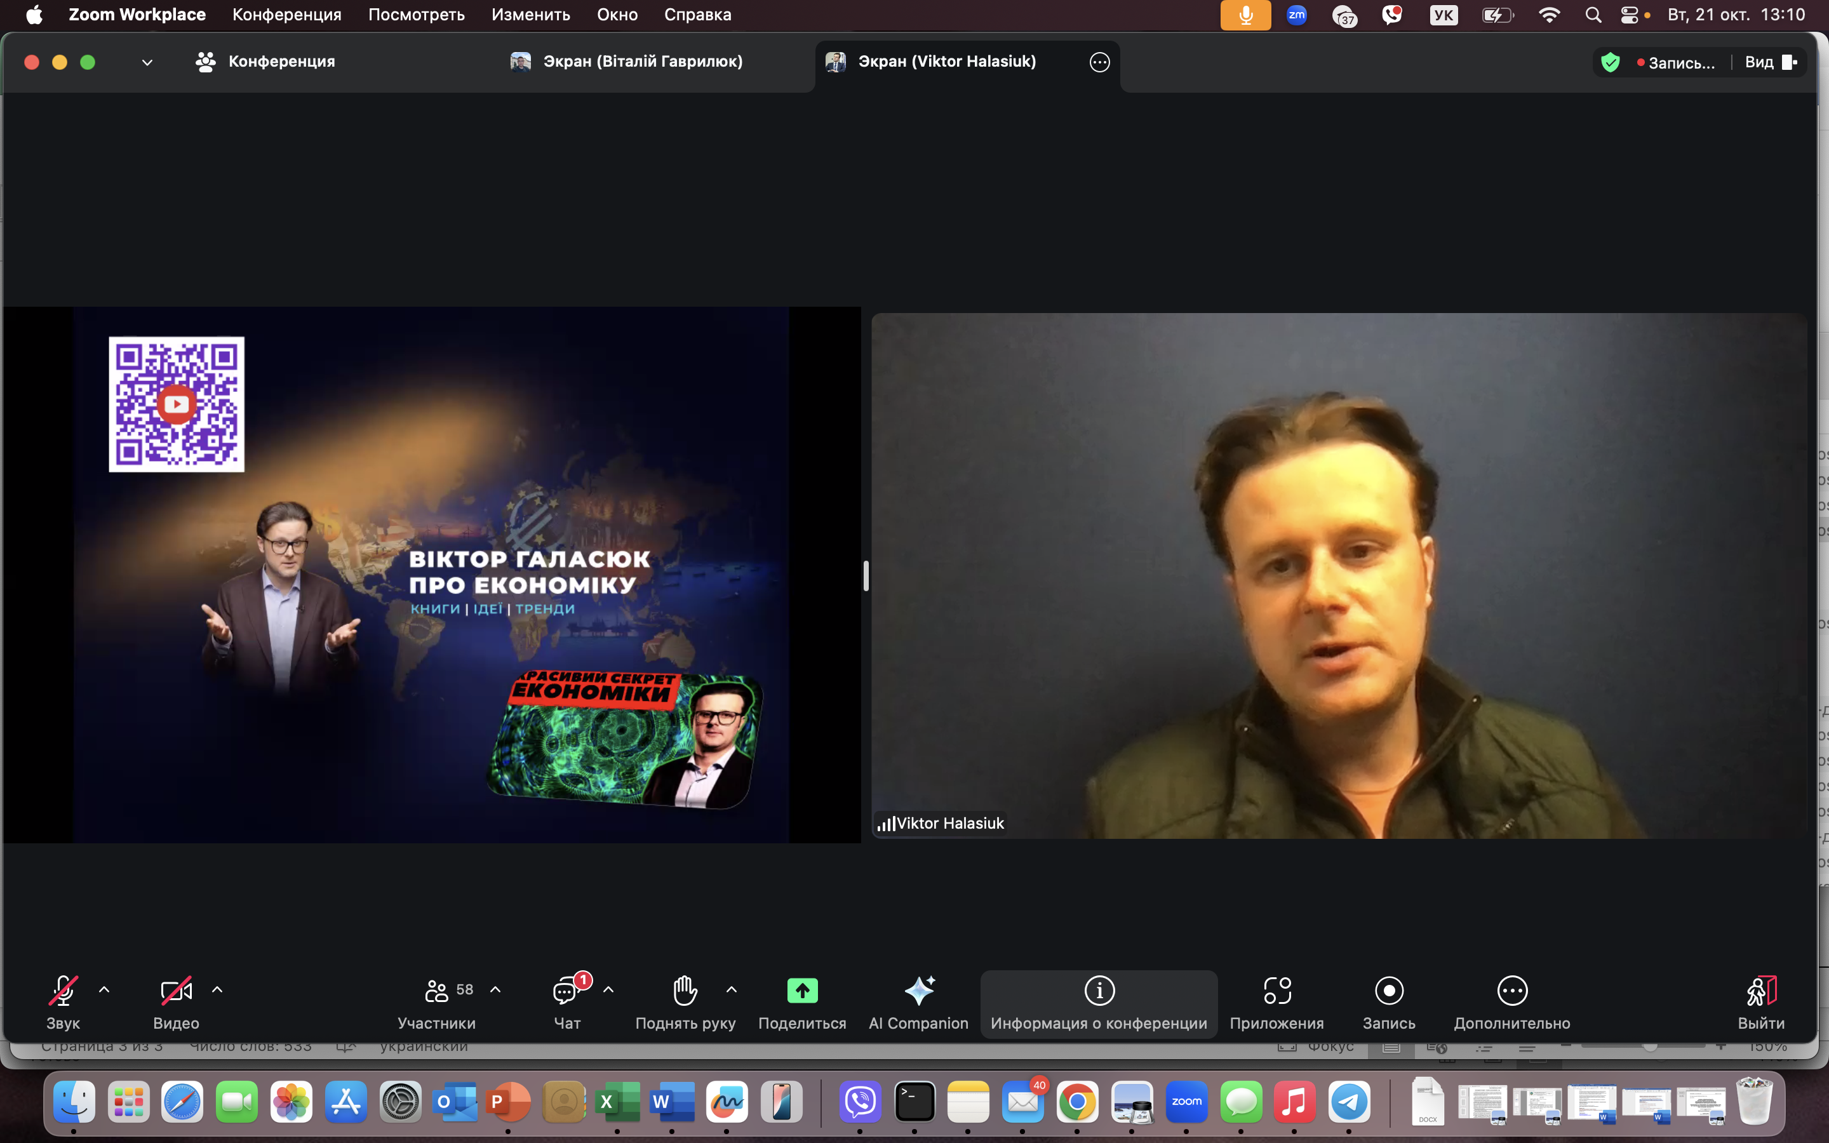Turn on the camera (Видео)
The image size is (1829, 1143).
[175, 991]
